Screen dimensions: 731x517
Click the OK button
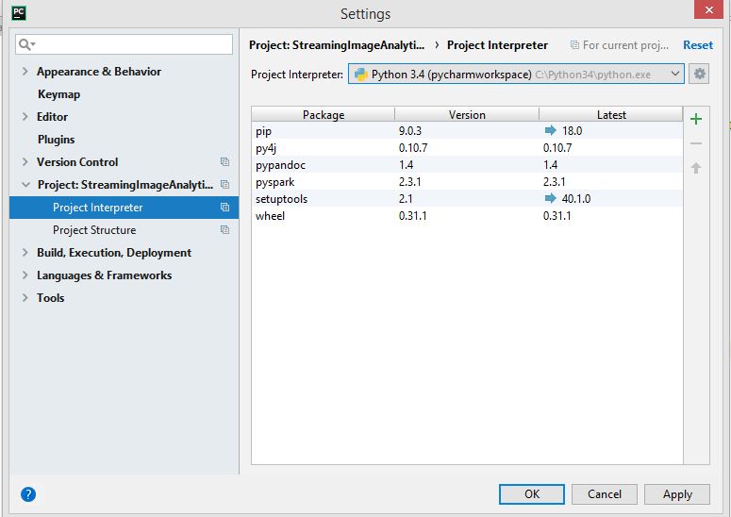click(x=531, y=493)
